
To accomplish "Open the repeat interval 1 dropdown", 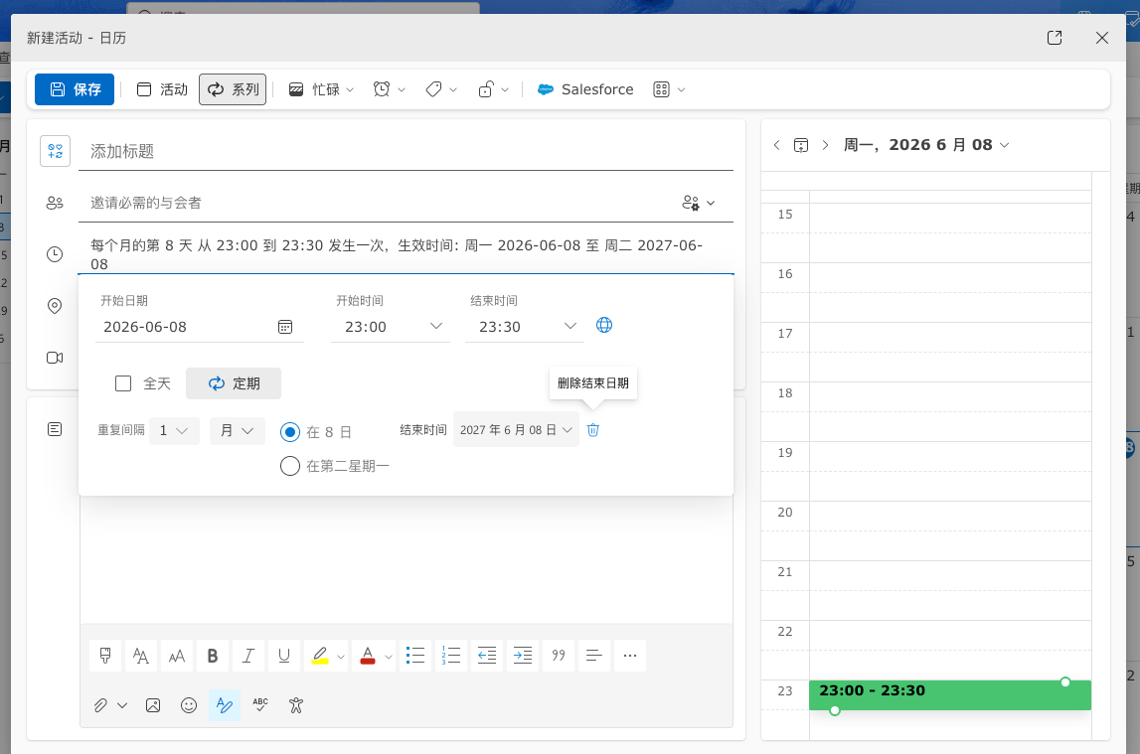I will (x=174, y=431).
